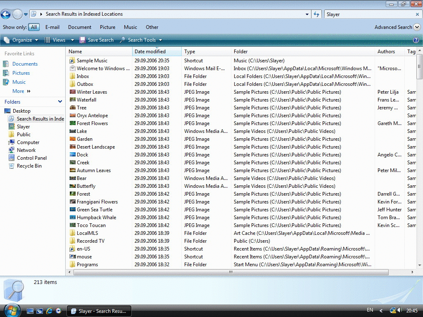Screen dimensions: 423x317
Task: Select the Butterfly video file icon
Action: (x=72, y=186)
